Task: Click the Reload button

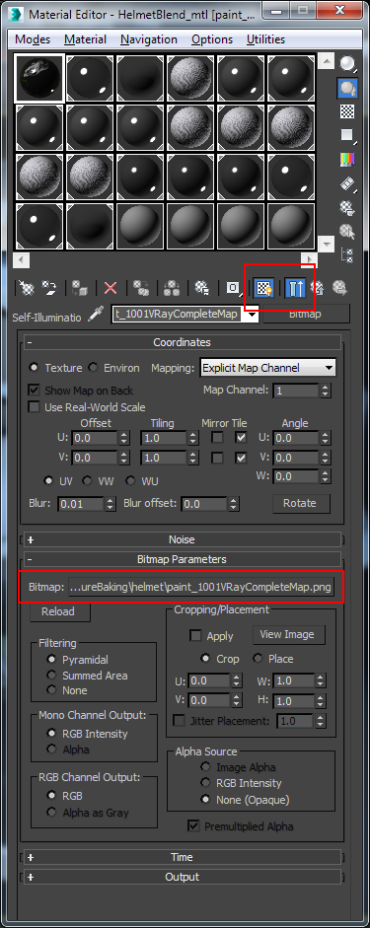Action: coord(60,612)
